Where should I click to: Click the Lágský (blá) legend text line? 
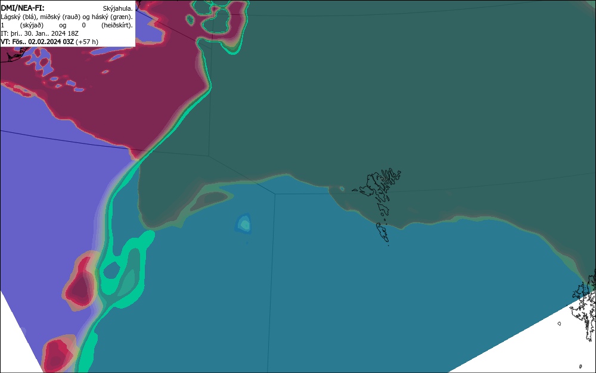[67, 17]
